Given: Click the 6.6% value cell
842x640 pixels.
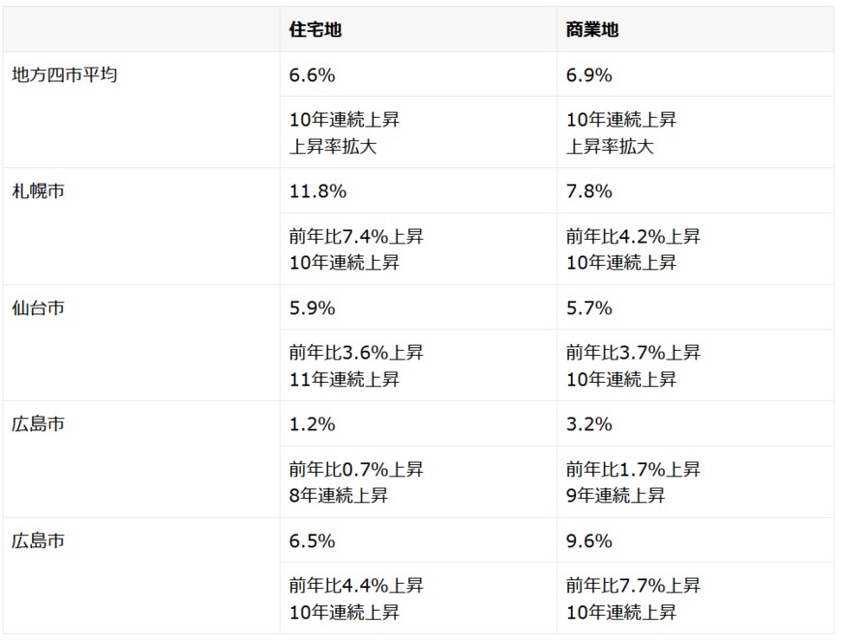Looking at the screenshot, I should point(313,75).
